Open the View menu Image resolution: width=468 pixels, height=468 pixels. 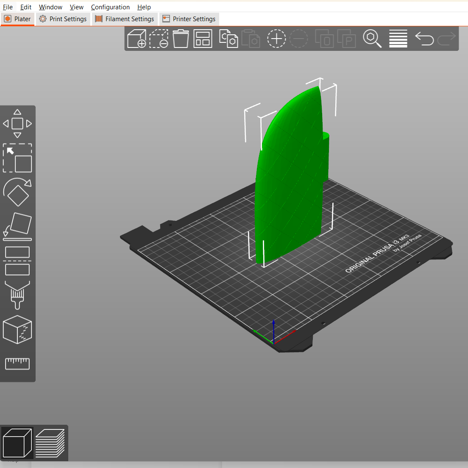(x=76, y=7)
